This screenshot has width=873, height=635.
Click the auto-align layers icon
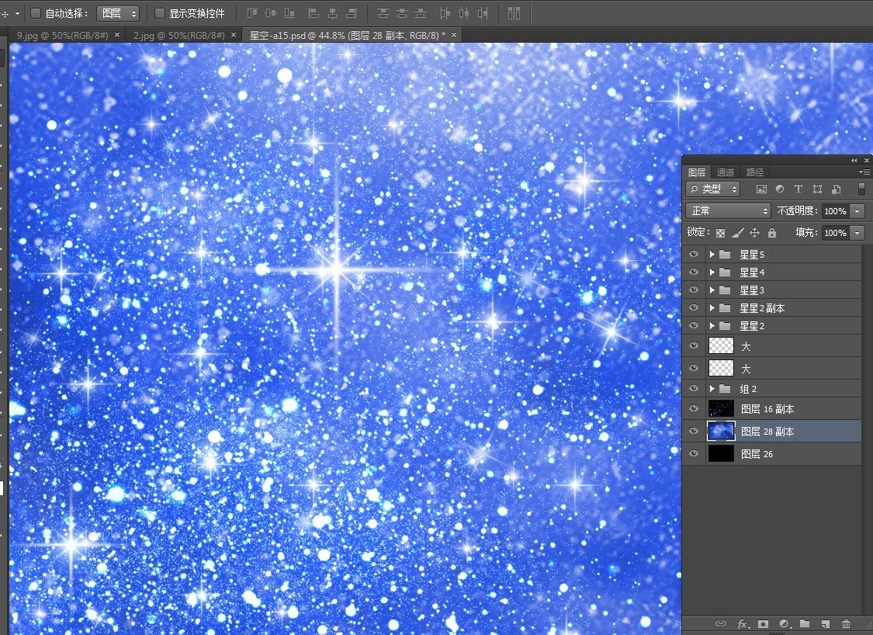(514, 13)
